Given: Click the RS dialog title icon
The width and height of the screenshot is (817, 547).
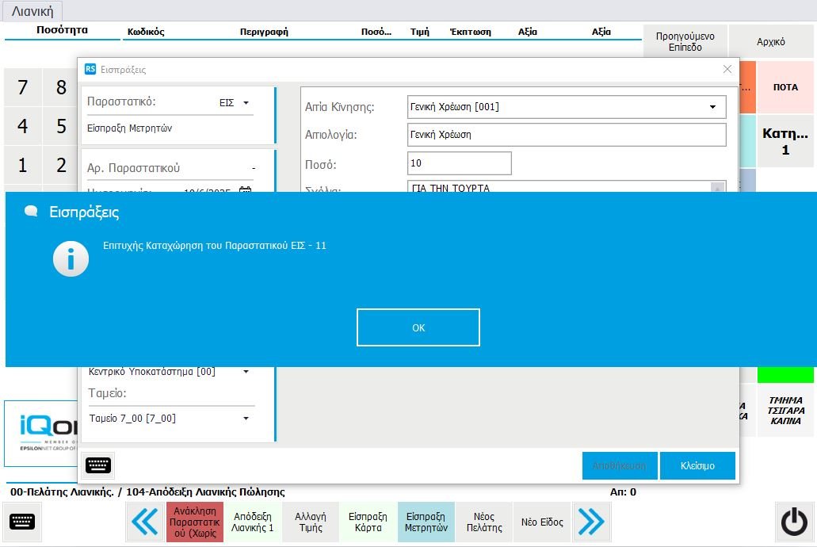Looking at the screenshot, I should tap(90, 70).
